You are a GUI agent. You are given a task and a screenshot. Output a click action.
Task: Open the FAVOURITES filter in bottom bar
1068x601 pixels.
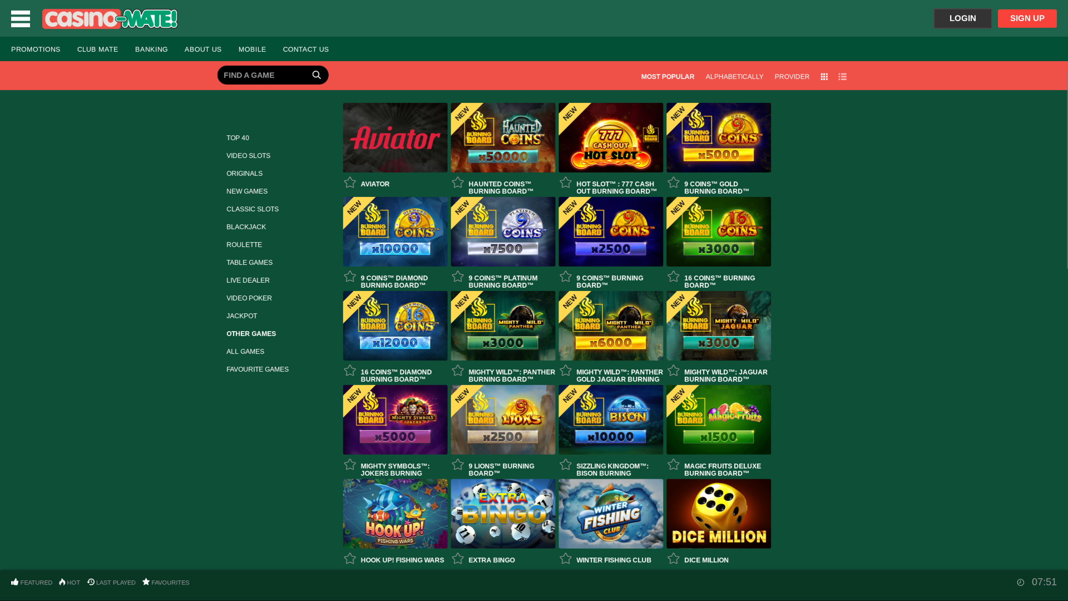tap(166, 582)
